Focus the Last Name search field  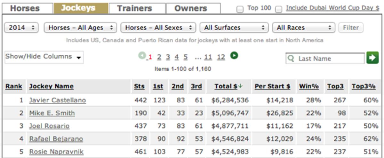325,59
